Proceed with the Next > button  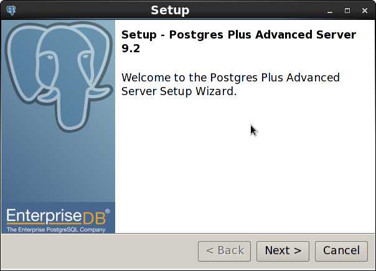283,251
